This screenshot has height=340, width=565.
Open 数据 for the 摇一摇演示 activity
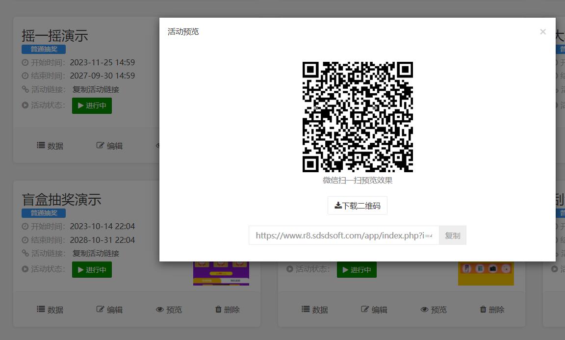point(50,146)
